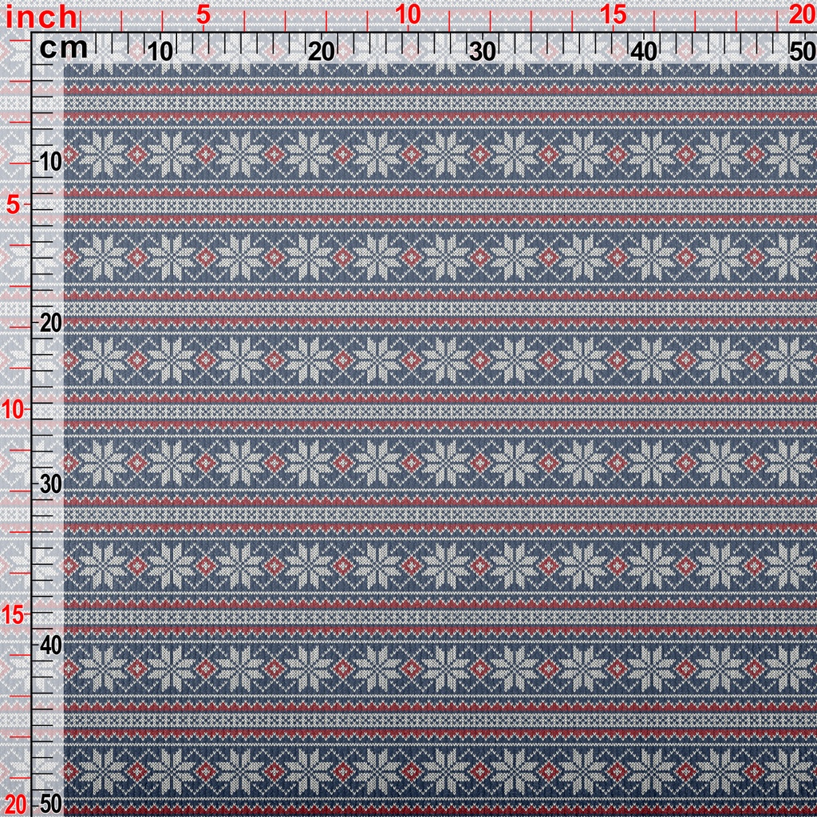The height and width of the screenshot is (817, 817).
Task: Click the black "cm" ruler label
Action: coord(64,49)
